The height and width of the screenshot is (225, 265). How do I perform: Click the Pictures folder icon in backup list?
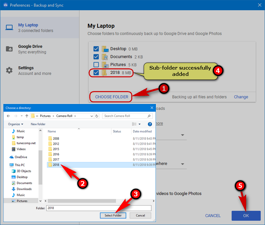click(x=105, y=65)
